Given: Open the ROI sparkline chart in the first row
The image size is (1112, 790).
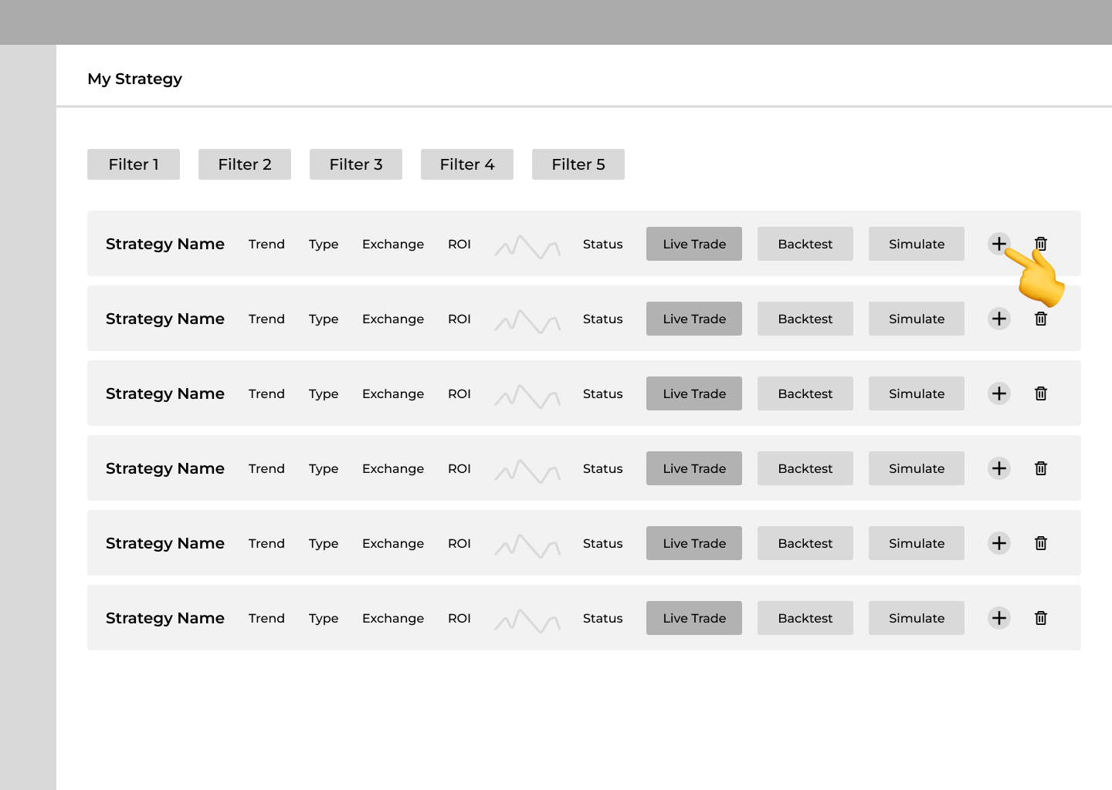Looking at the screenshot, I should pyautogui.click(x=527, y=246).
